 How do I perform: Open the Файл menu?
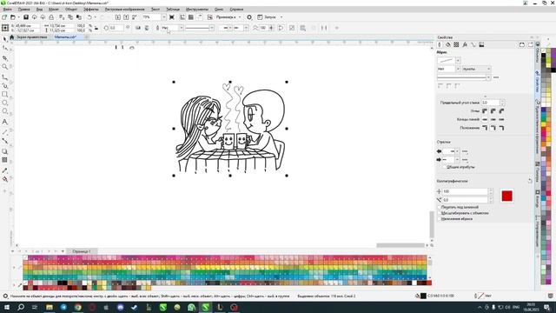[7, 10]
